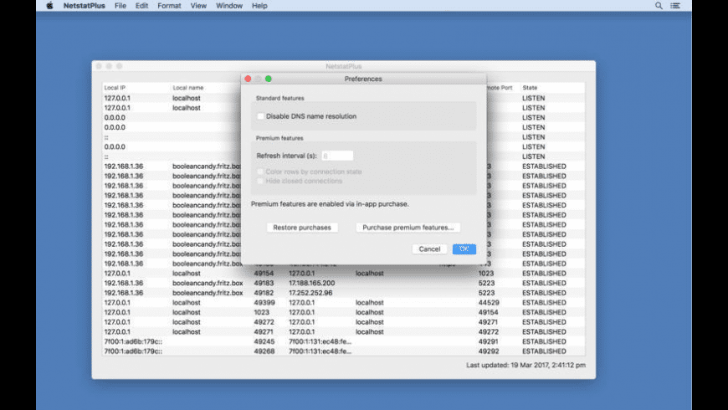Click the Refresh interval input field

point(337,156)
